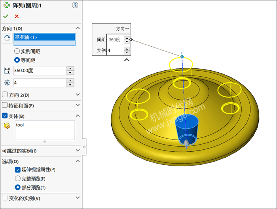
Task: Select the 实例间距 radio option
Action: 17,51
